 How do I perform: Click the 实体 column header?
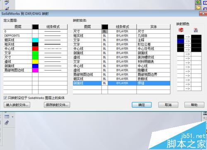tap(154, 27)
